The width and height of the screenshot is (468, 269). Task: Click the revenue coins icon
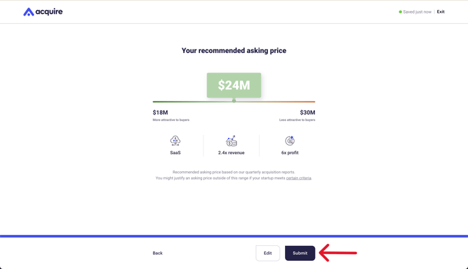pos(231,141)
